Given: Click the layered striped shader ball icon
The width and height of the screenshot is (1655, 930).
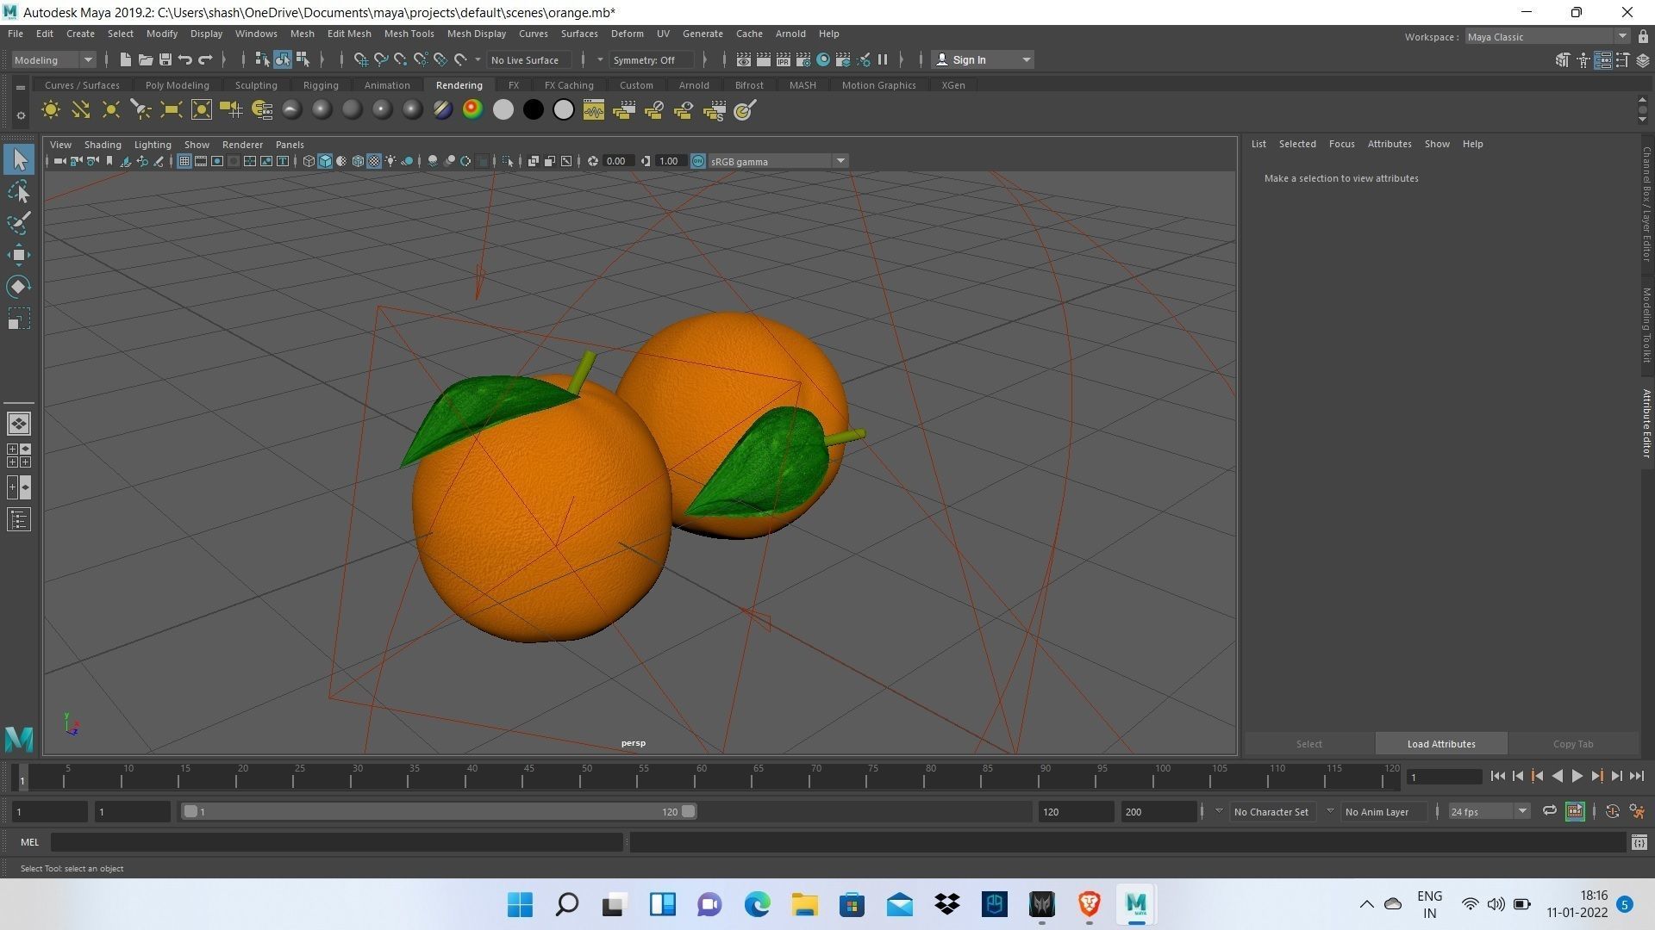Looking at the screenshot, I should pos(443,110).
